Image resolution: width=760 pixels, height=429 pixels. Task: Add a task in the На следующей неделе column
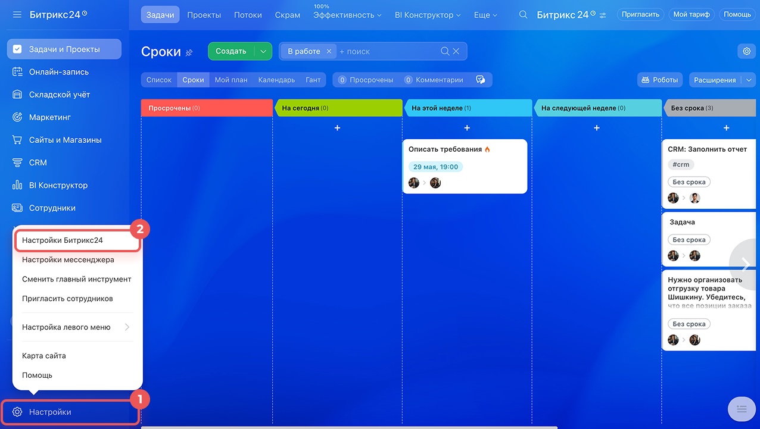pyautogui.click(x=597, y=128)
